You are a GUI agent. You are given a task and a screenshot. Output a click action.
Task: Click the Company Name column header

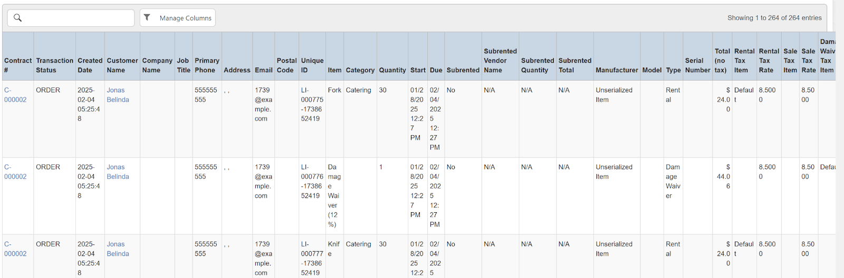point(157,65)
